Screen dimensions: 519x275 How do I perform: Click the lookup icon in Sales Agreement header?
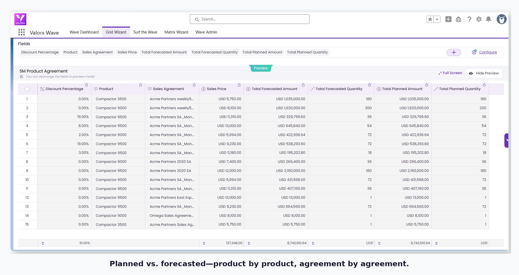[x=150, y=89]
